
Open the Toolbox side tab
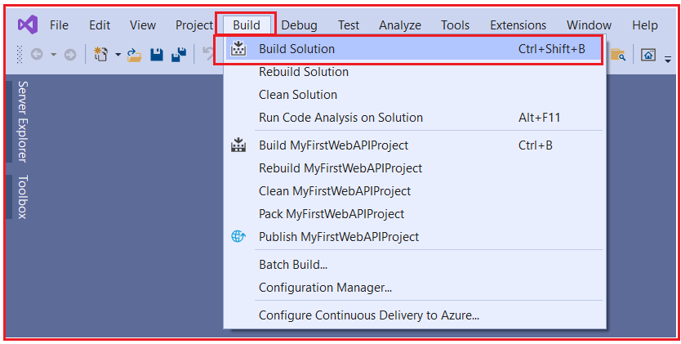click(22, 197)
